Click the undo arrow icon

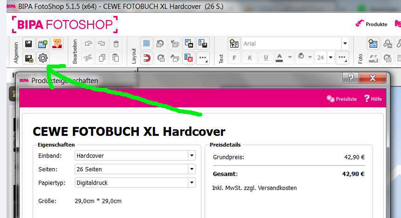click(88, 44)
